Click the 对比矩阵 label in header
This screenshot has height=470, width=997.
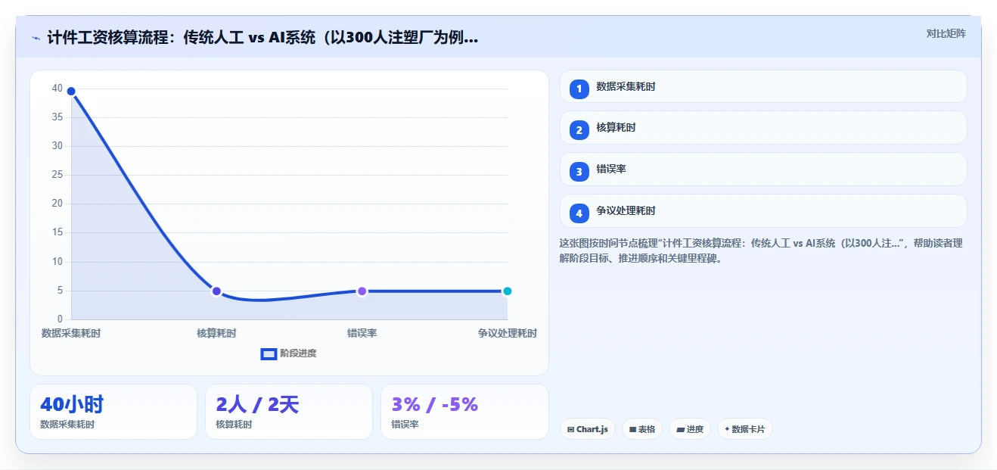pyautogui.click(x=946, y=33)
